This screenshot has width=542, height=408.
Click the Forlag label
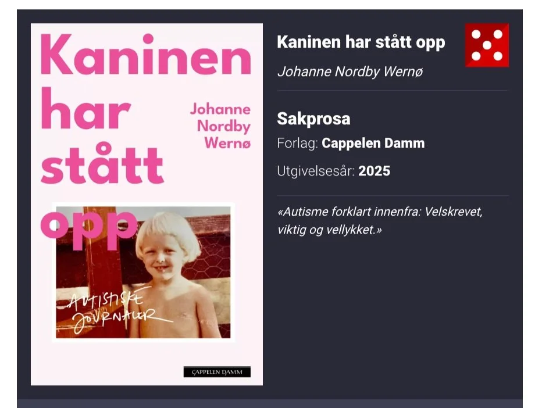297,143
